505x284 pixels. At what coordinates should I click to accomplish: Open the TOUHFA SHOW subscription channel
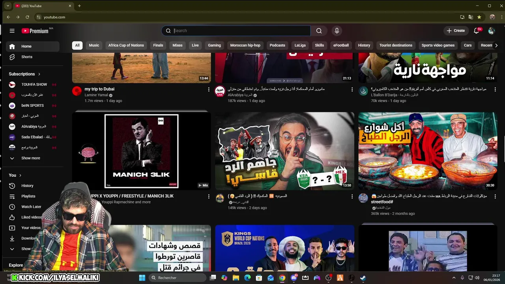33,84
